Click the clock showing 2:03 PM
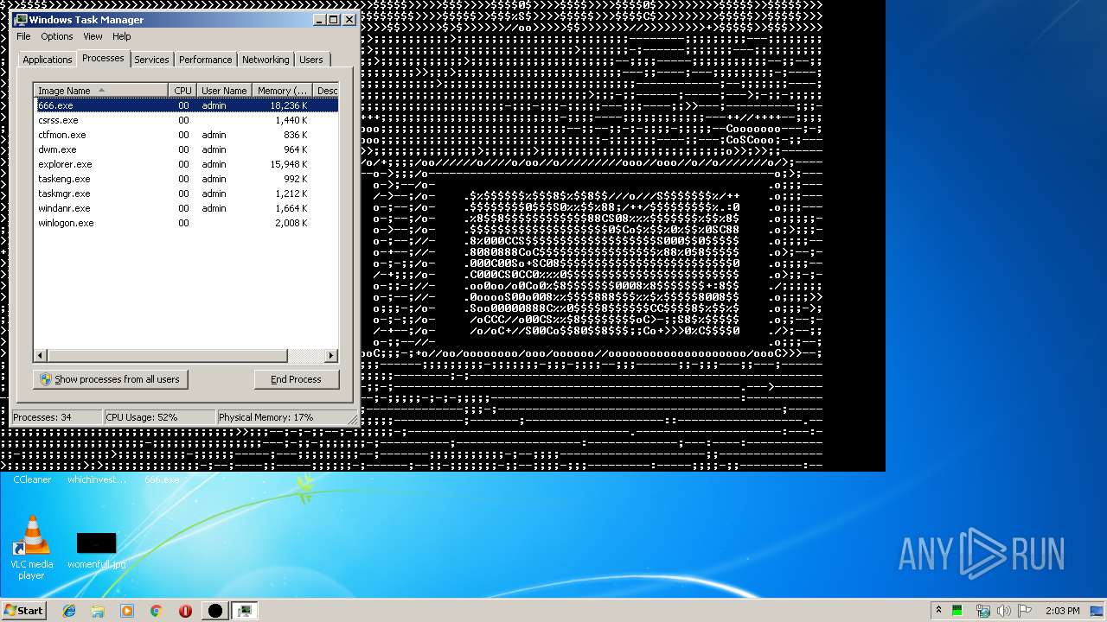This screenshot has width=1107, height=622. click(x=1062, y=611)
